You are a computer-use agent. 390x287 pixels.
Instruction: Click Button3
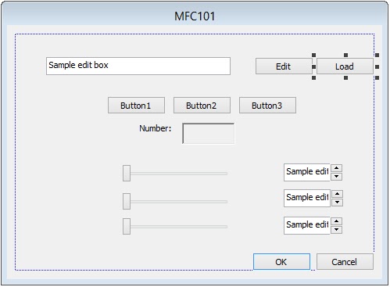point(267,106)
